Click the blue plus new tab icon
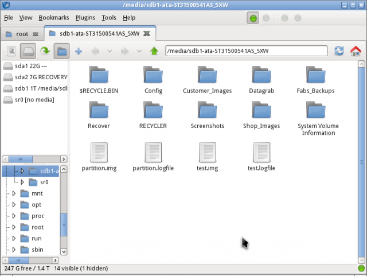The height and width of the screenshot is (276, 367). point(79,51)
